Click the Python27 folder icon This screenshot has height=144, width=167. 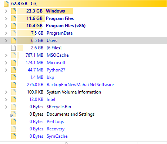(x=14, y=70)
